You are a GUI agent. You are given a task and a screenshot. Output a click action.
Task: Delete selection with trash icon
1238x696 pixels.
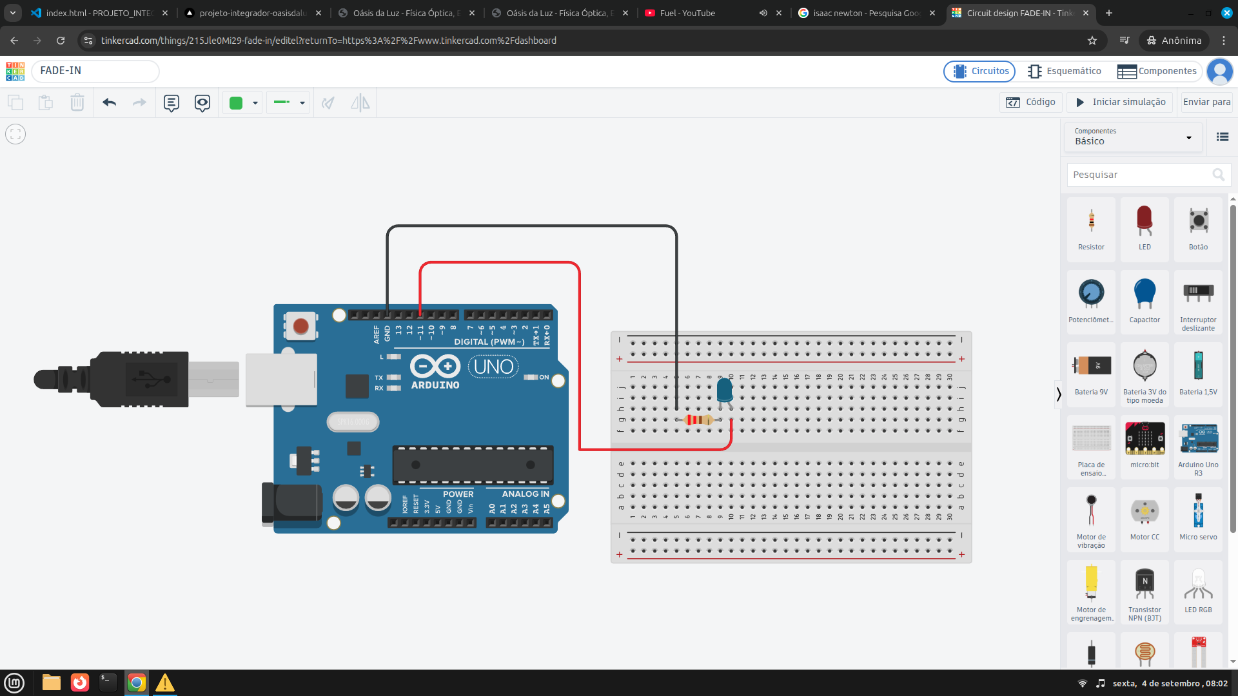click(x=77, y=102)
